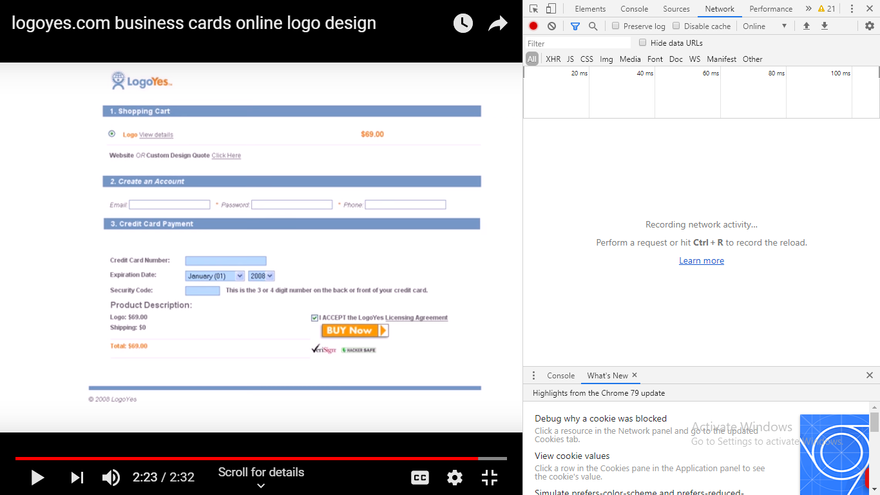The width and height of the screenshot is (880, 495).
Task: Import a HAR file with the upload arrow
Action: tap(806, 26)
